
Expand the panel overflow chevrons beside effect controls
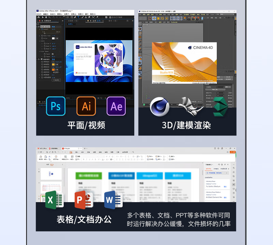(x=62, y=21)
